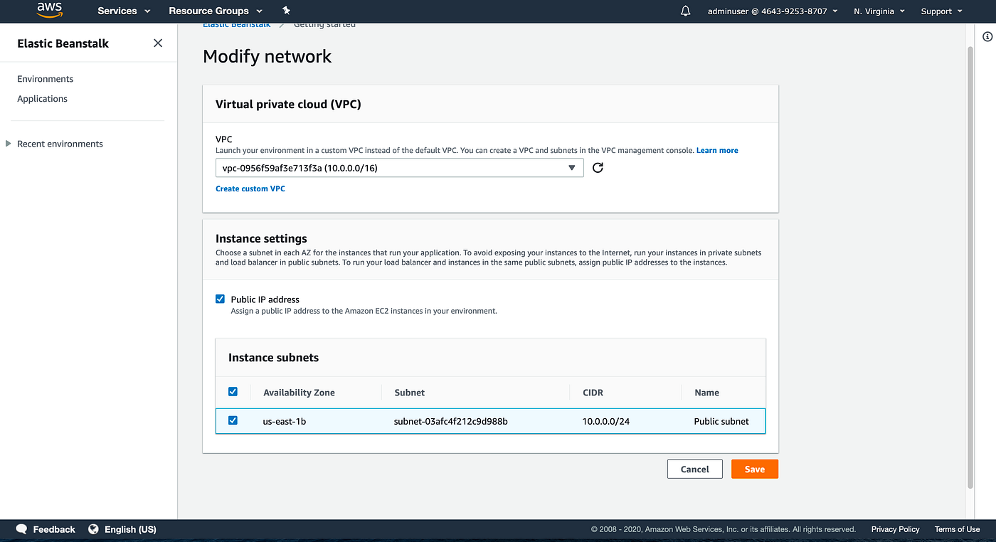Open the Services menu
This screenshot has width=996, height=542.
(124, 11)
